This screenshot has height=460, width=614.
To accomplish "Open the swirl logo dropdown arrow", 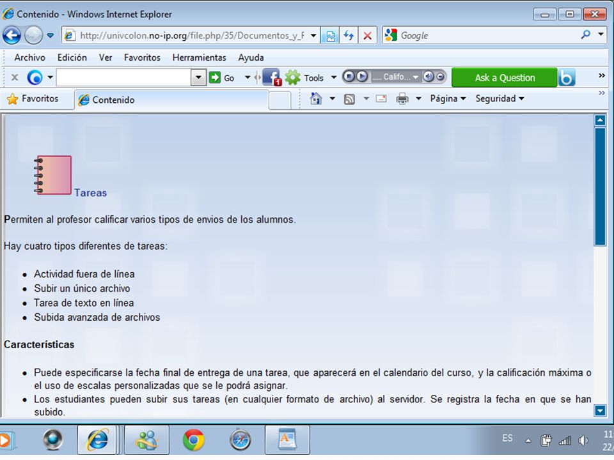I will 50,77.
